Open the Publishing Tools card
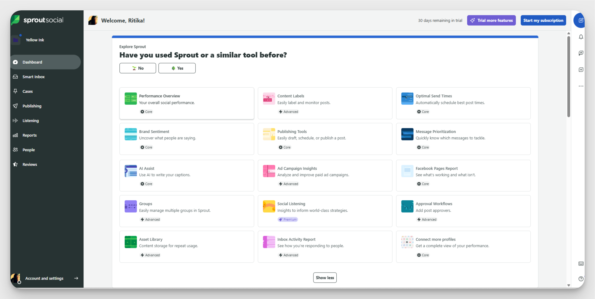595x299 pixels. pos(325,139)
